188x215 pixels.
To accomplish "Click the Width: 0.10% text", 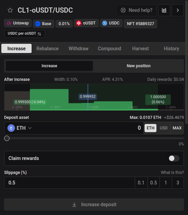I will [x=66, y=79].
